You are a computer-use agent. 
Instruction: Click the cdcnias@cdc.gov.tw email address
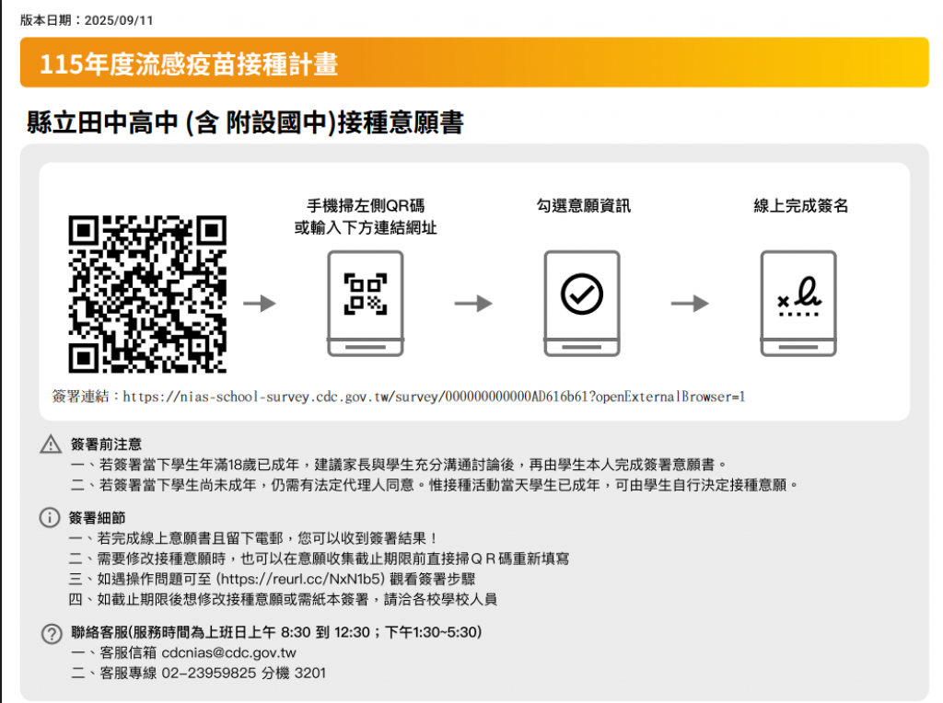pos(228,652)
